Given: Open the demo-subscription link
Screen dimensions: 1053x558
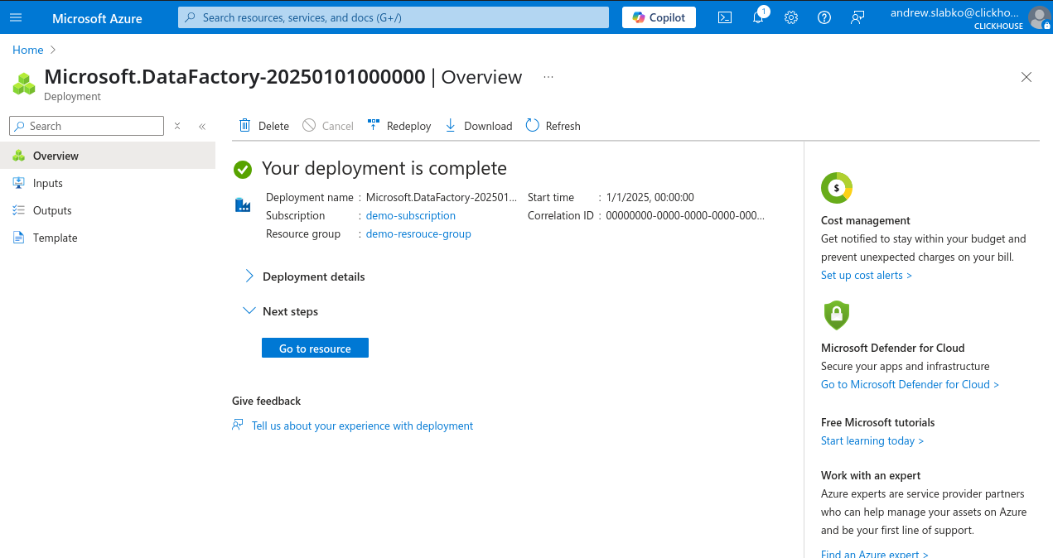Looking at the screenshot, I should [x=410, y=215].
